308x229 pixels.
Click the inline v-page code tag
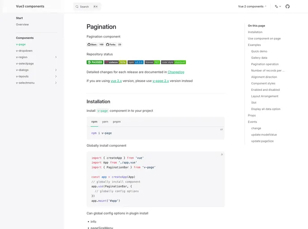pyautogui.click(x=103, y=111)
